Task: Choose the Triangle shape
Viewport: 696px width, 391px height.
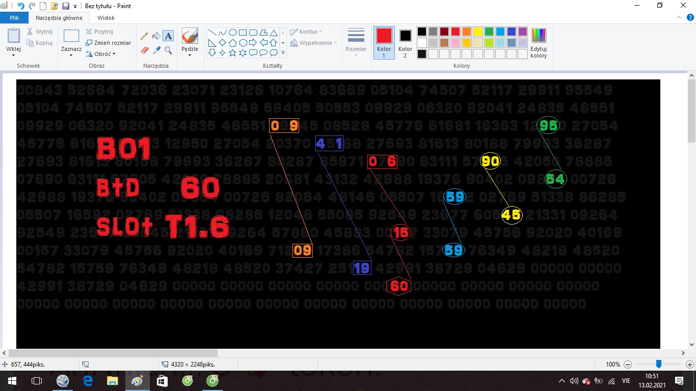Action: click(x=274, y=32)
